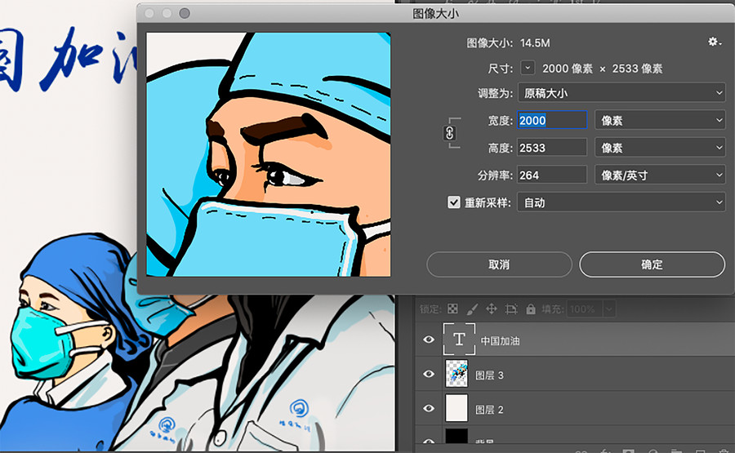Image resolution: width=735 pixels, height=453 pixels.
Task: Disable the 重新采样 checkbox
Action: pos(453,202)
